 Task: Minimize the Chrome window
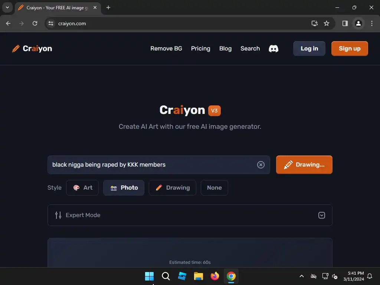click(337, 7)
